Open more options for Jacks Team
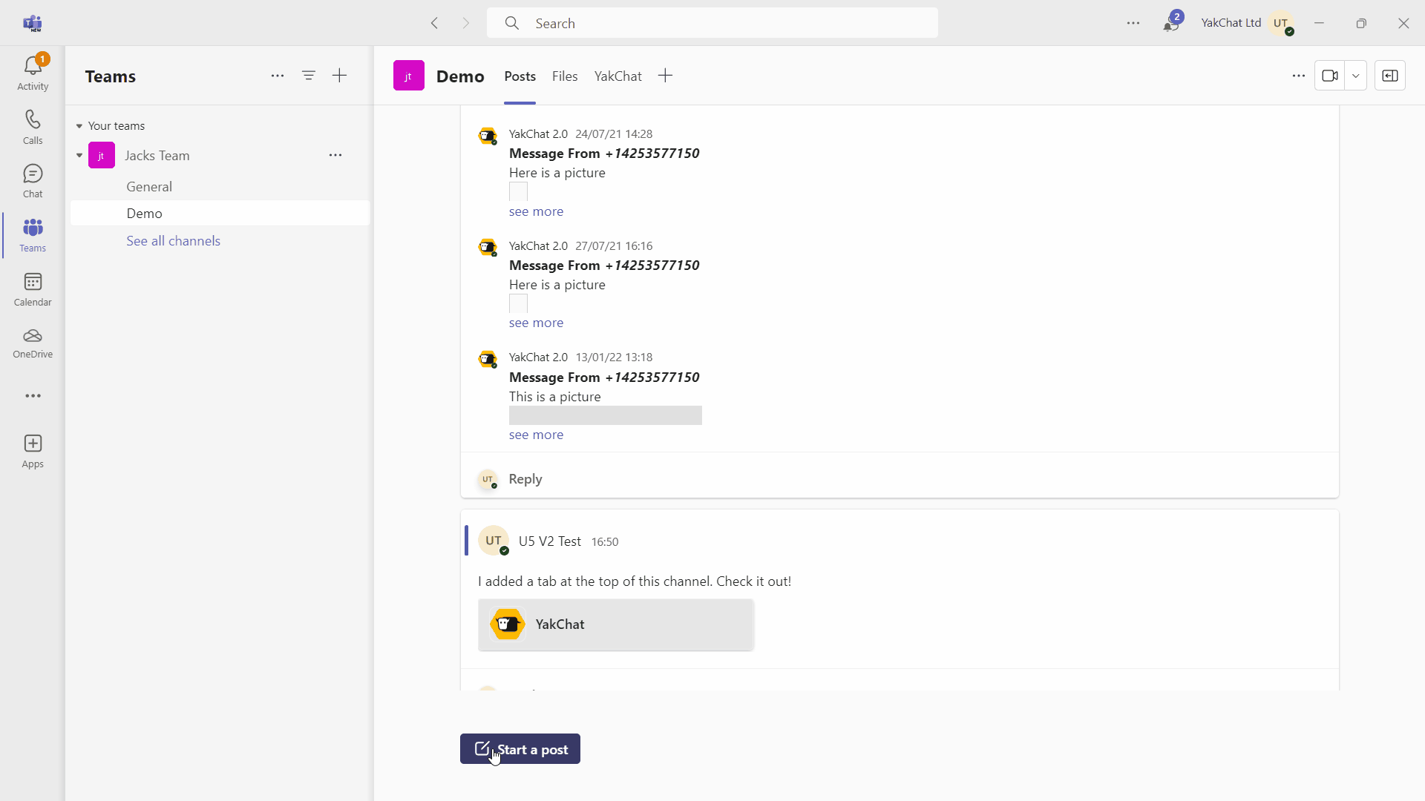Screen dimensions: 1425x801 [x=335, y=155]
